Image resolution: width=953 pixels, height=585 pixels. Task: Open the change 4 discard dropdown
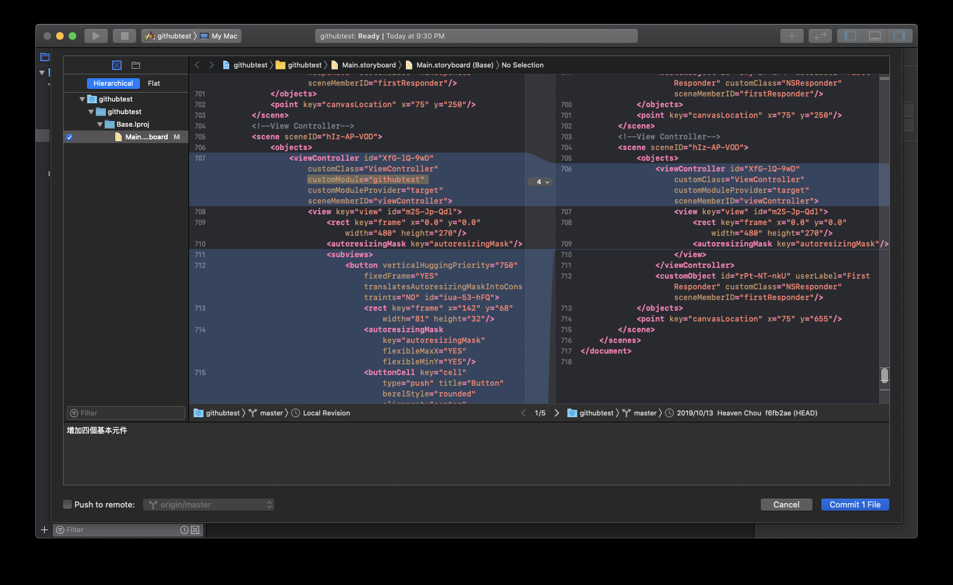coord(540,182)
